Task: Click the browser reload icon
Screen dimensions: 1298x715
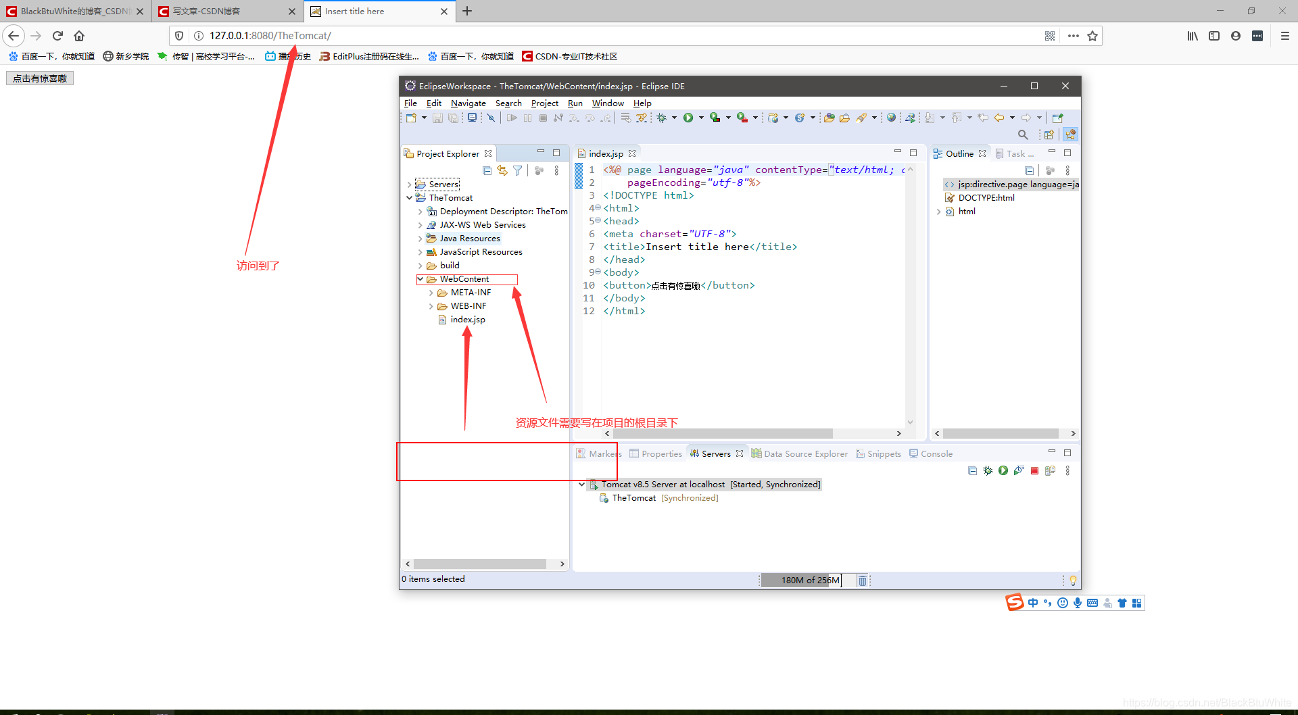Action: [x=57, y=36]
